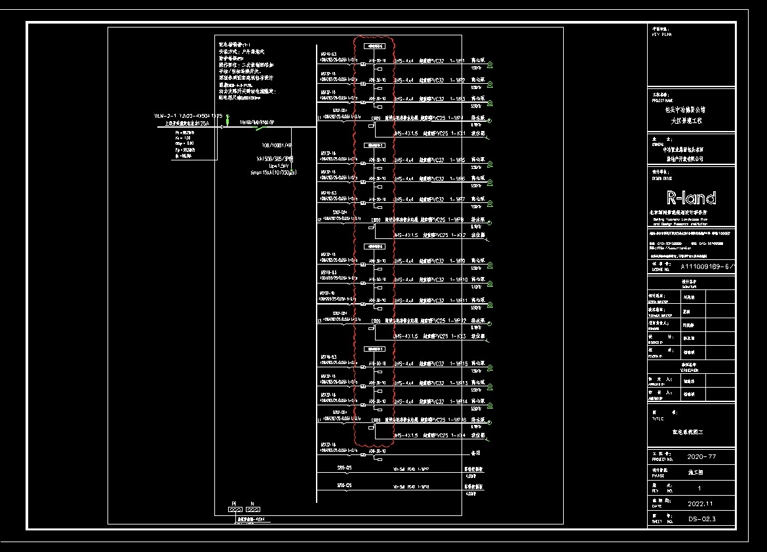
Task: Click the green incoming cable marker near WLM-2-1
Action: coord(227,119)
